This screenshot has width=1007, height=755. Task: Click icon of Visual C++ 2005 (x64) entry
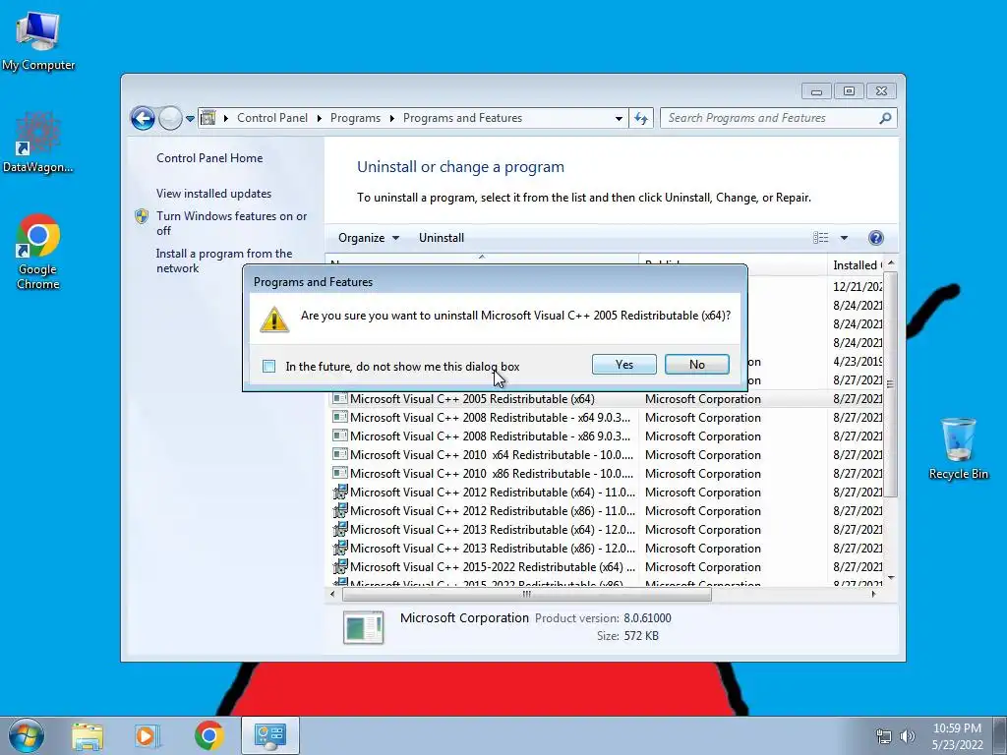339,399
